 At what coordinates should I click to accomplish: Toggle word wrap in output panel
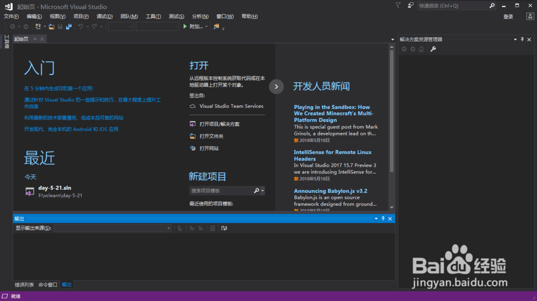[224, 228]
